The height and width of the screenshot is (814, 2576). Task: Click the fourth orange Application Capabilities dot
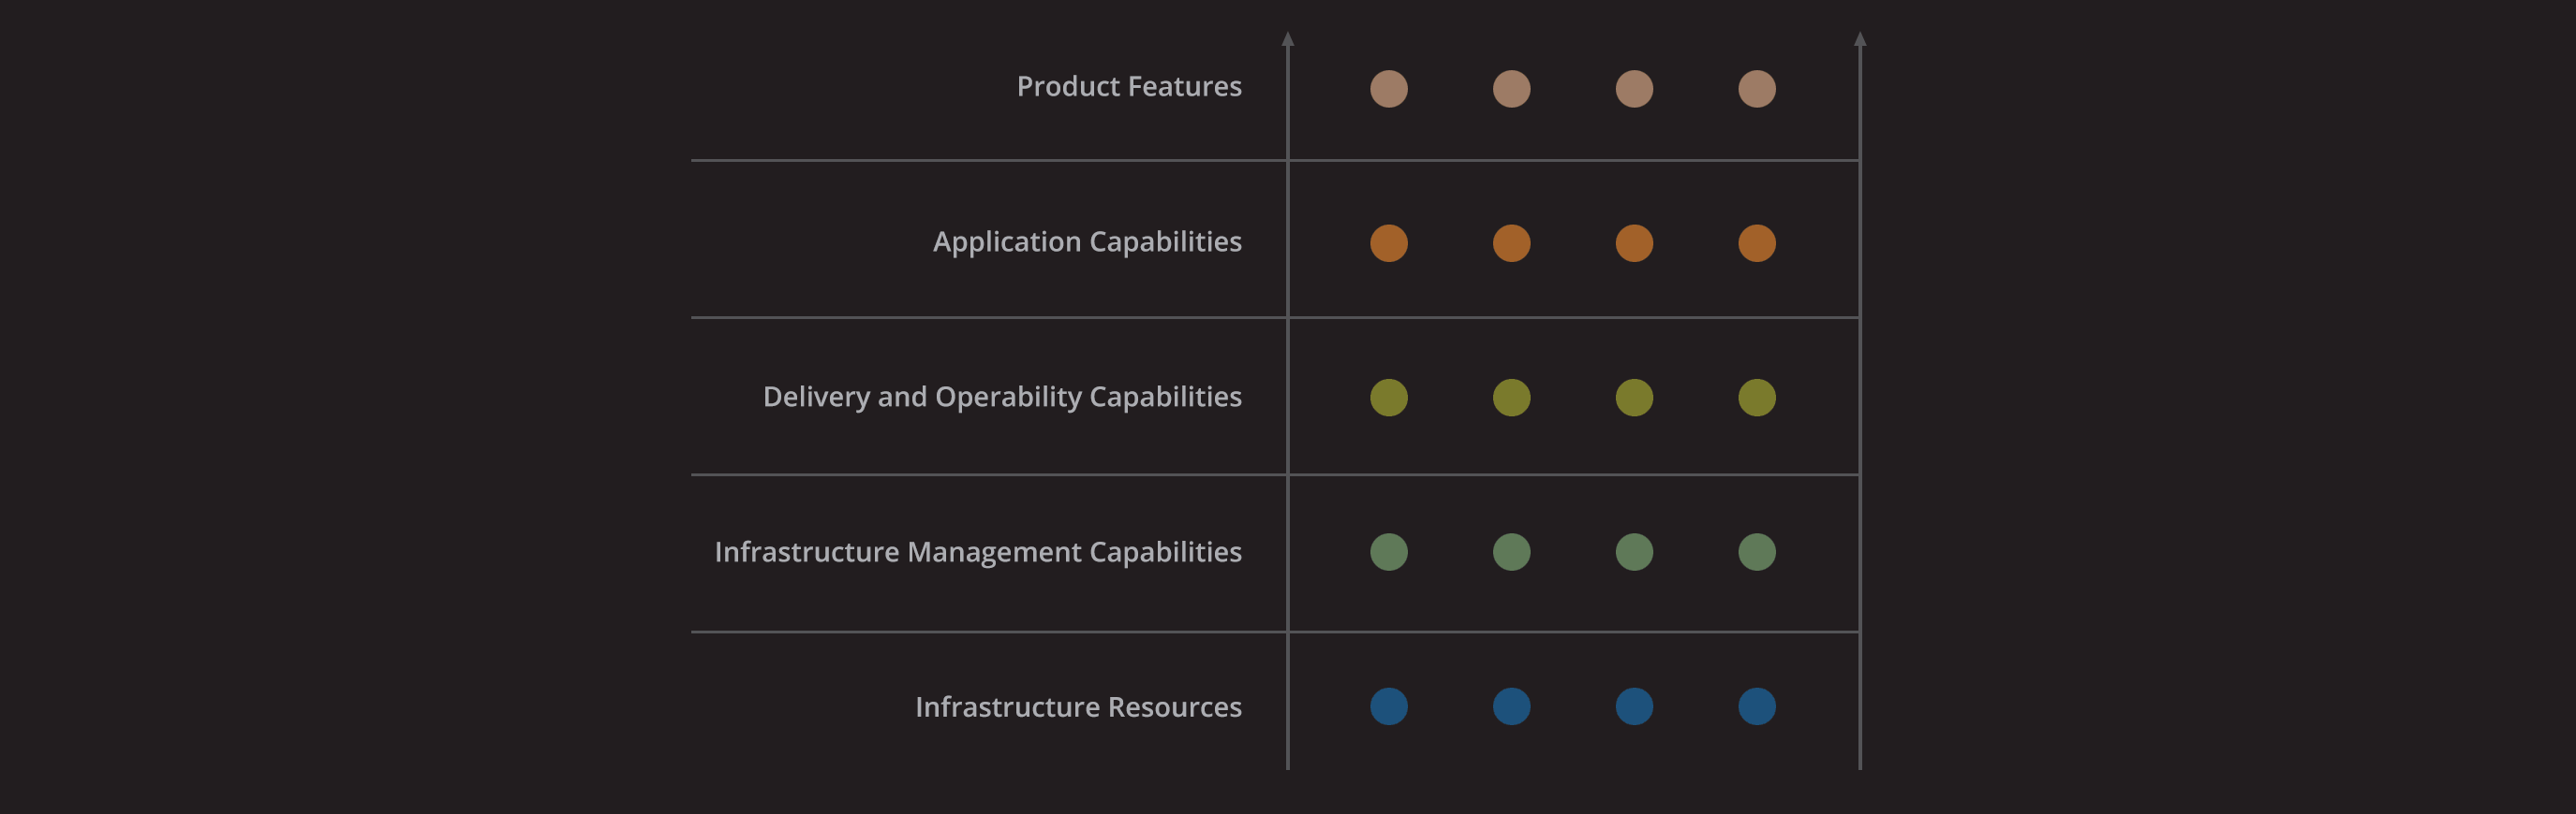coord(1756,243)
